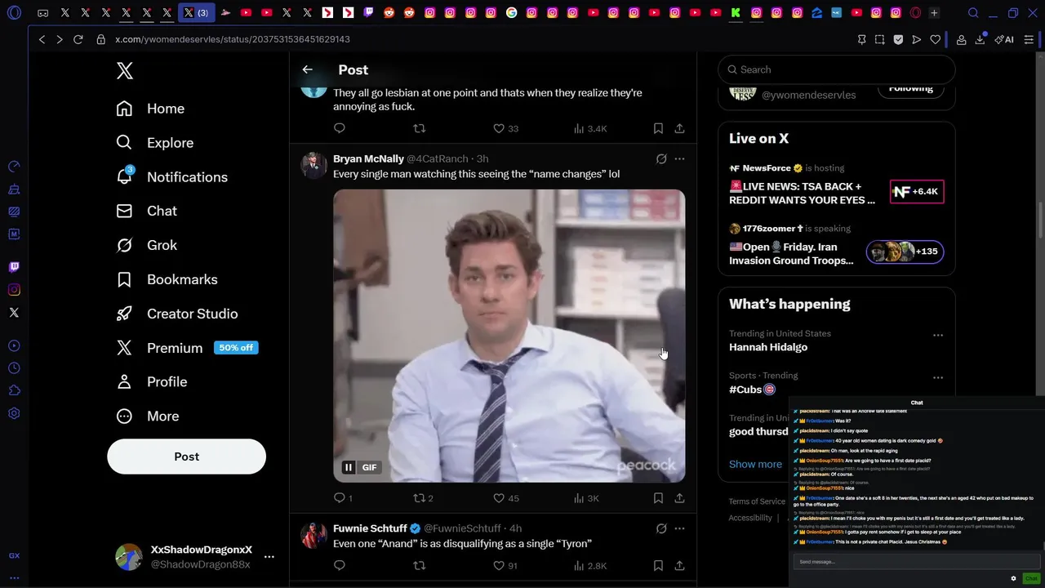1045x588 pixels.
Task: Open Creator Studio in X navigation
Action: [x=177, y=314]
